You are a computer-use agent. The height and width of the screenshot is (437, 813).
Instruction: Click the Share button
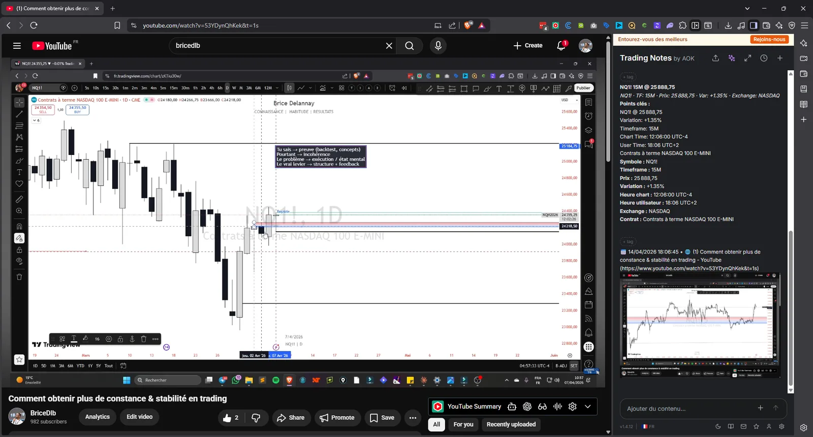[x=291, y=418]
